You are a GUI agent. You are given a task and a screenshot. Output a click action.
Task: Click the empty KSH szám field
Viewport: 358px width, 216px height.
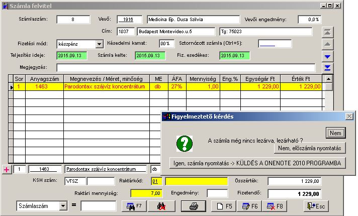(101, 181)
